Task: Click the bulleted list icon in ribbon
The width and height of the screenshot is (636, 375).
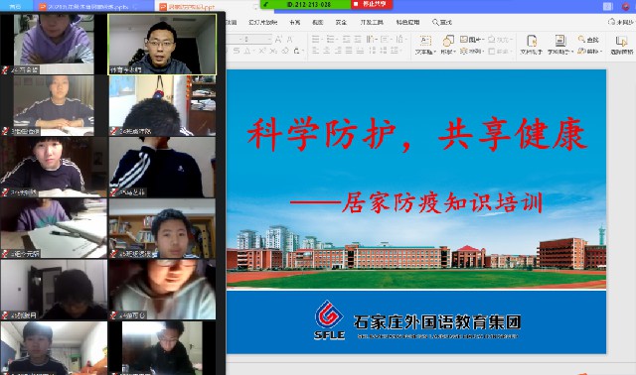Action: coord(316,40)
